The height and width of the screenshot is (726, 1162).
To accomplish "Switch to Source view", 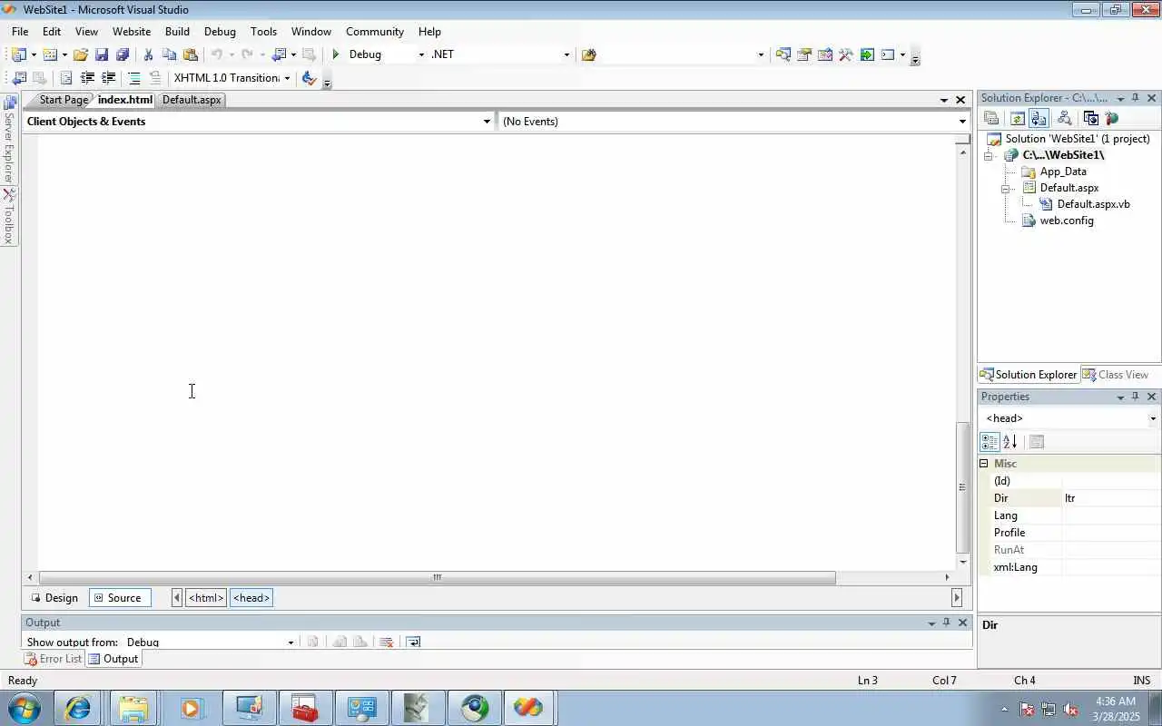I will pyautogui.click(x=119, y=598).
